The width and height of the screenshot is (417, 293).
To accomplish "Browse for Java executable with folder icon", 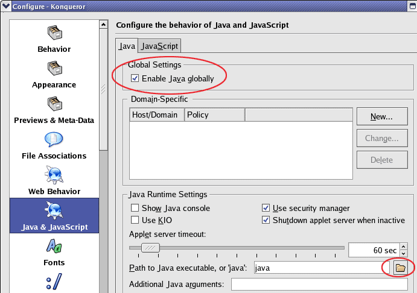I will click(399, 268).
